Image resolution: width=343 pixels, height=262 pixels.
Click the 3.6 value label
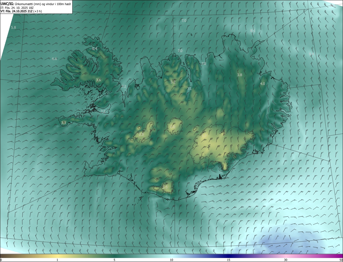[x=98, y=80]
